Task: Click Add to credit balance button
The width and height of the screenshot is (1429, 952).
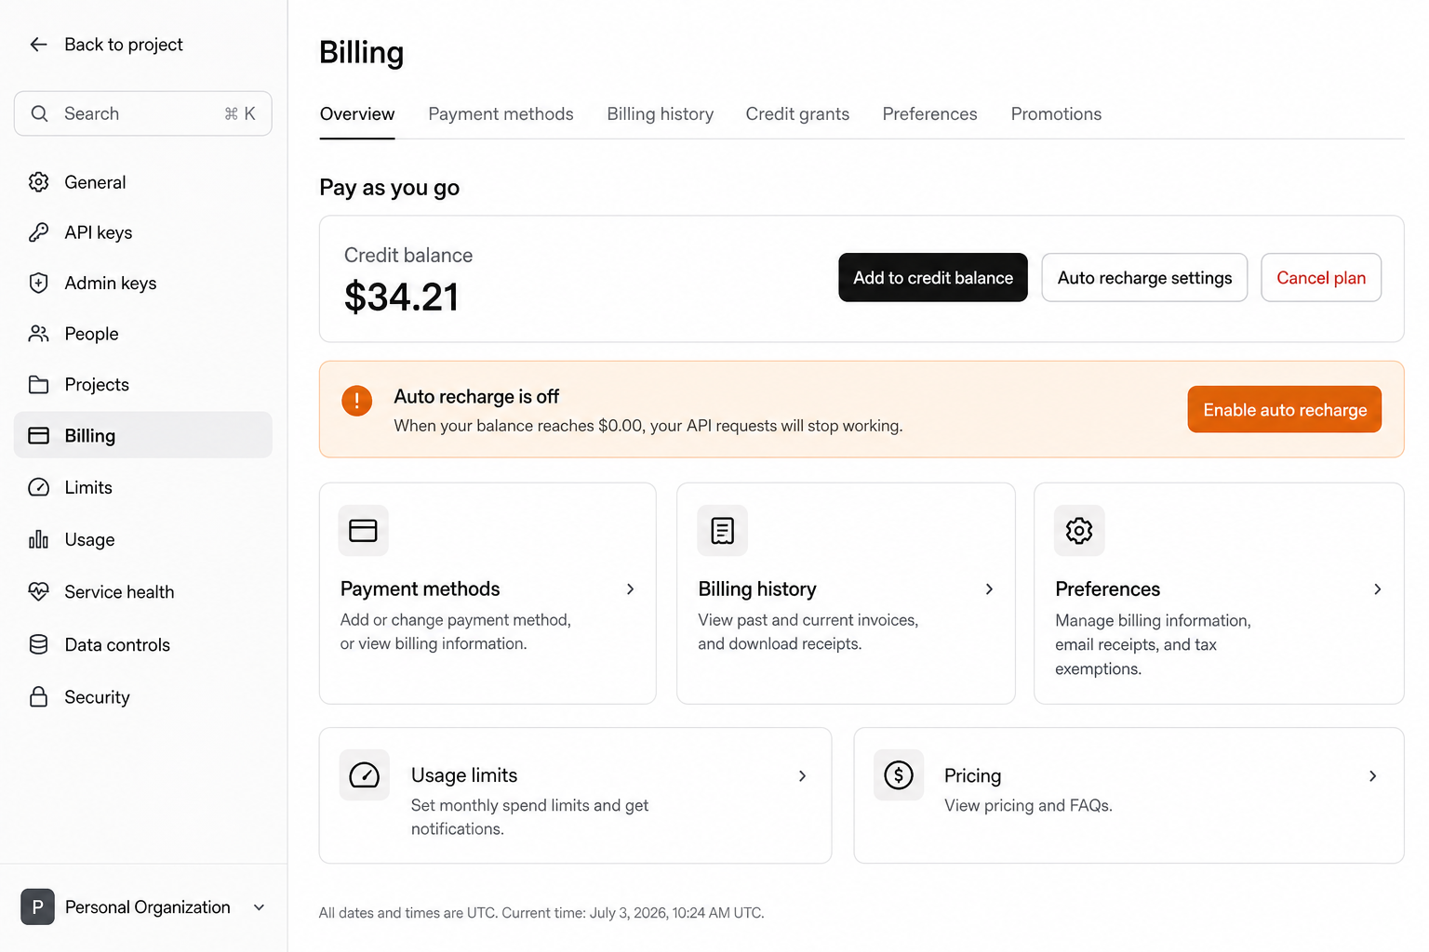Action: pyautogui.click(x=933, y=278)
